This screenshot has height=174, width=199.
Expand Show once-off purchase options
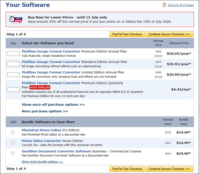tap(53, 105)
